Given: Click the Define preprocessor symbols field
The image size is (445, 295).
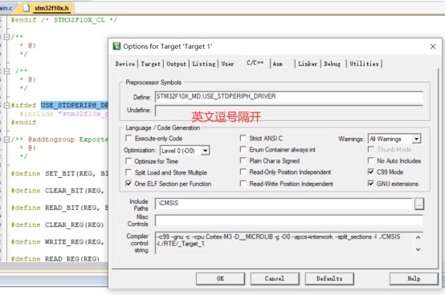Looking at the screenshot, I should 289,96.
